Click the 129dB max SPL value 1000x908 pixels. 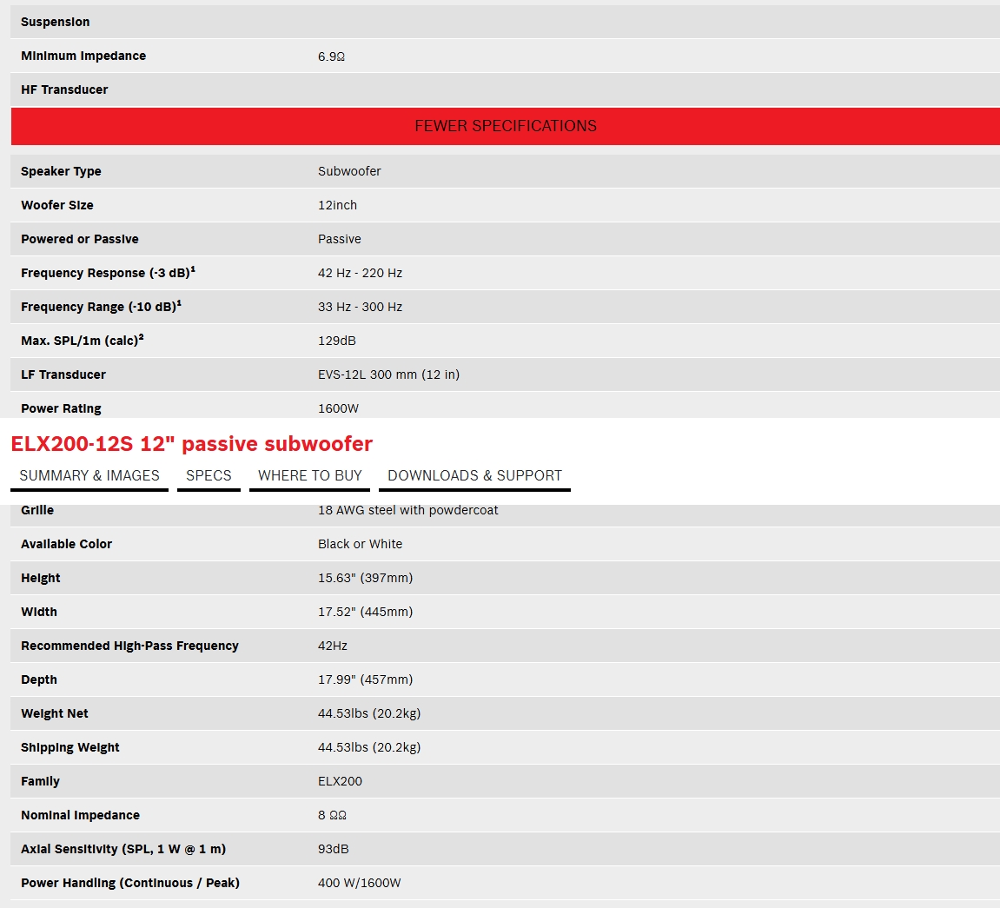(x=337, y=341)
